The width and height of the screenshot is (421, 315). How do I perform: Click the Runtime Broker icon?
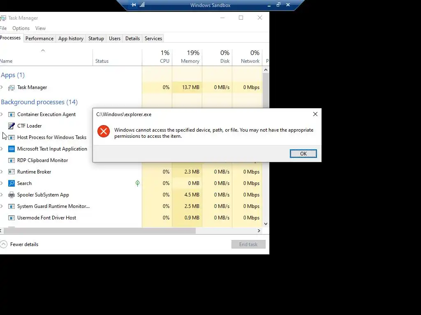(11, 172)
